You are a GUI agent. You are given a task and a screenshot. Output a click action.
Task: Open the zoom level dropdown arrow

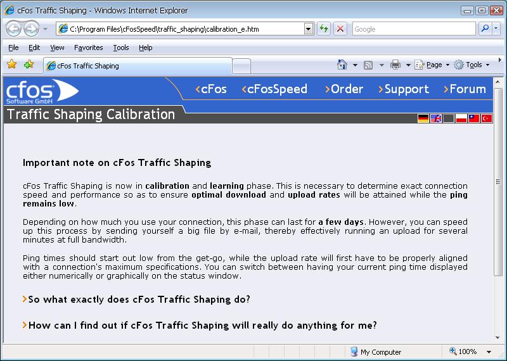[x=489, y=352]
